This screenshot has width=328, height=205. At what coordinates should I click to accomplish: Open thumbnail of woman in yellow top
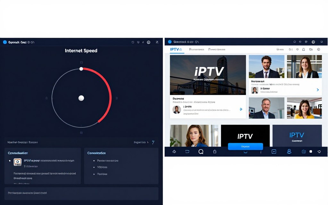(x=304, y=108)
